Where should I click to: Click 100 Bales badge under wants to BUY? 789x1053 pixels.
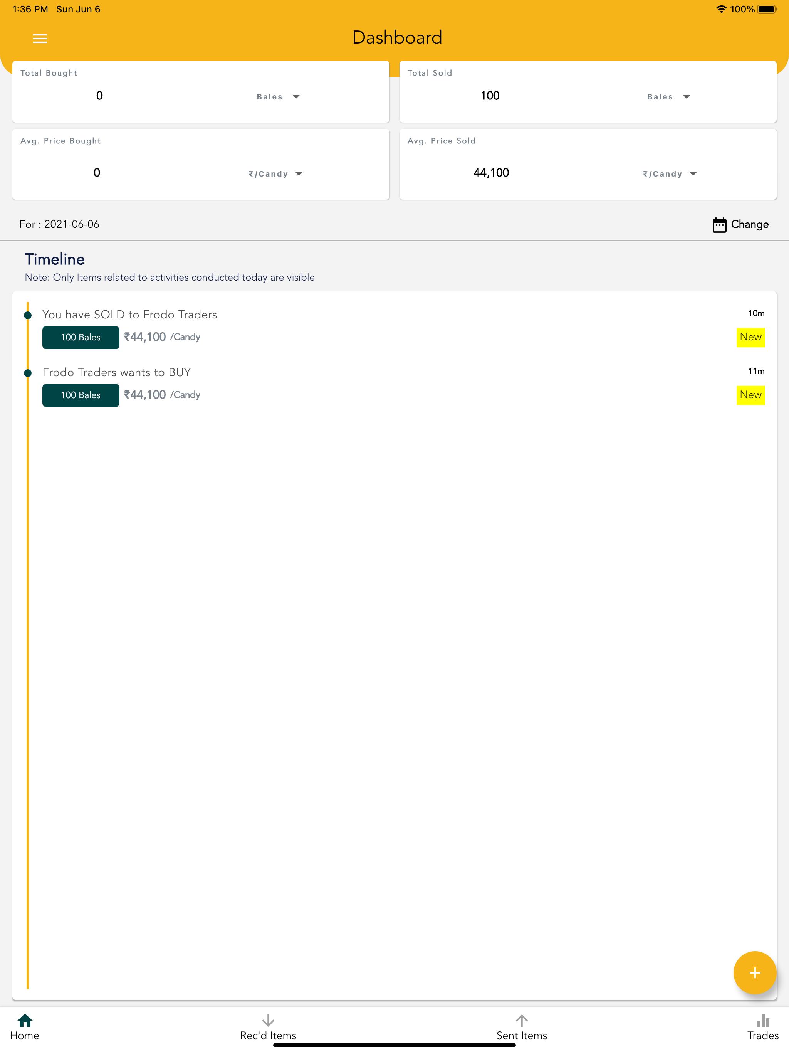[x=81, y=395]
